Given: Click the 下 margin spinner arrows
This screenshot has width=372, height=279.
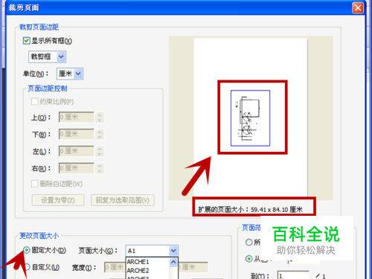Looking at the screenshot, I should (x=100, y=134).
